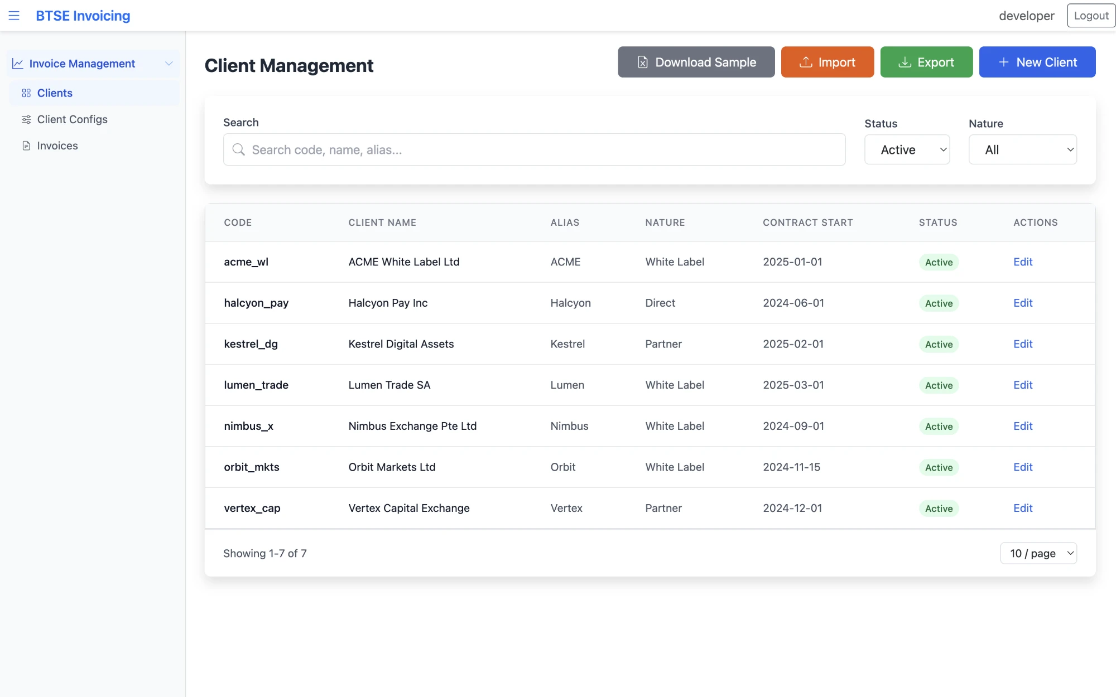Viewport: 1116px width, 697px height.
Task: Go to Invoices in sidebar
Action: click(x=94, y=146)
